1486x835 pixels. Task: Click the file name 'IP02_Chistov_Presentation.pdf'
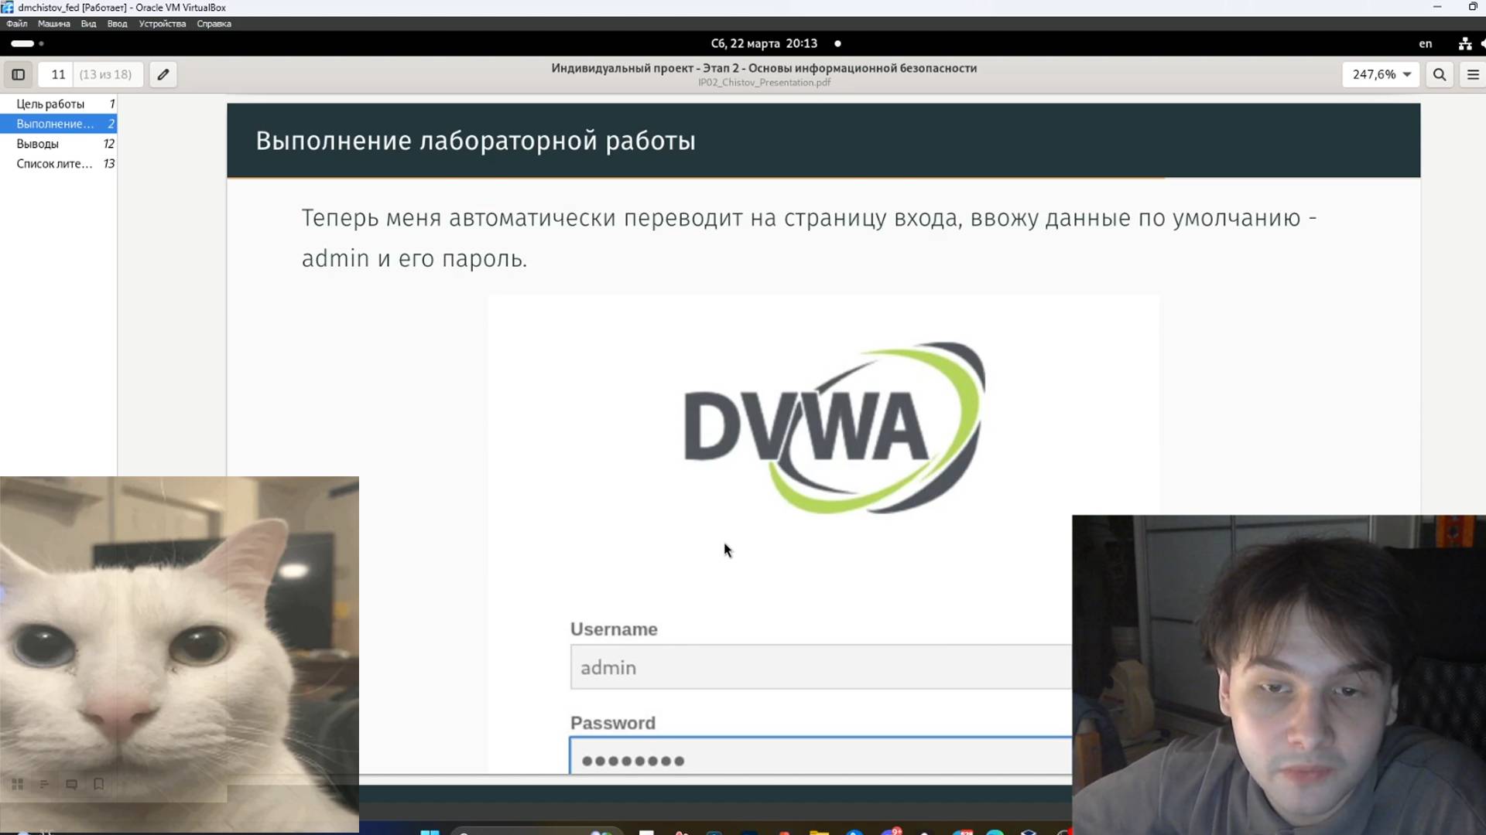pos(764,83)
